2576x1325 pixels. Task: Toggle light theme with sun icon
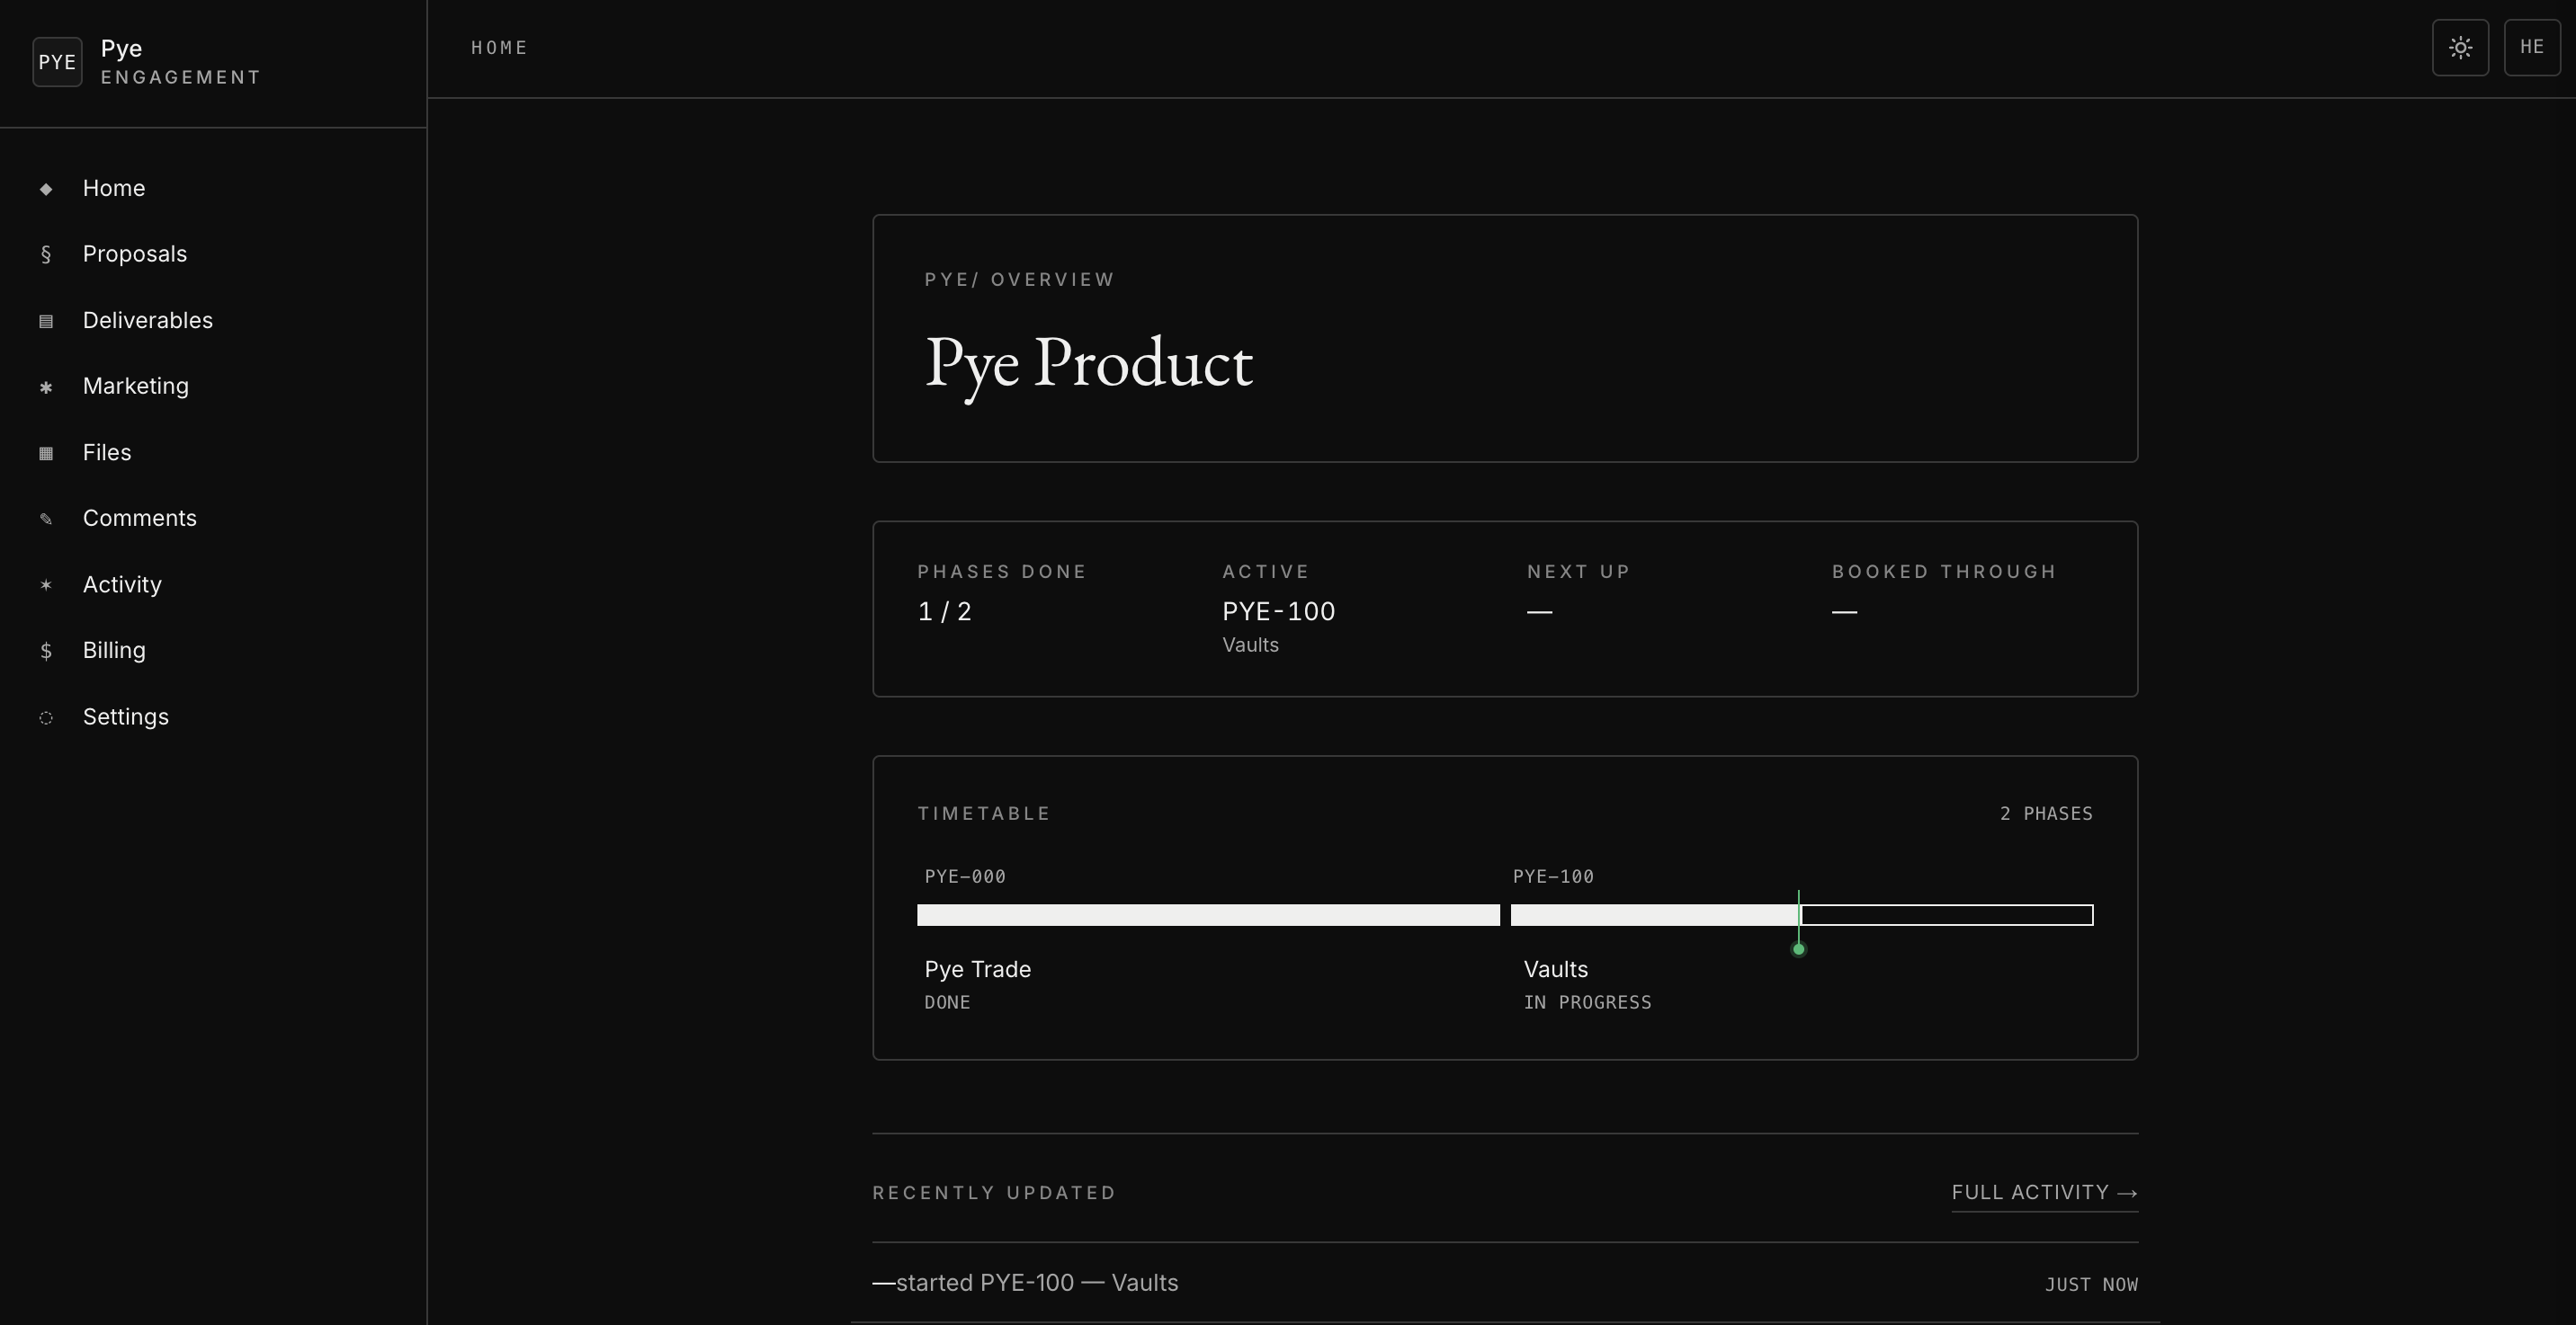click(x=2460, y=47)
